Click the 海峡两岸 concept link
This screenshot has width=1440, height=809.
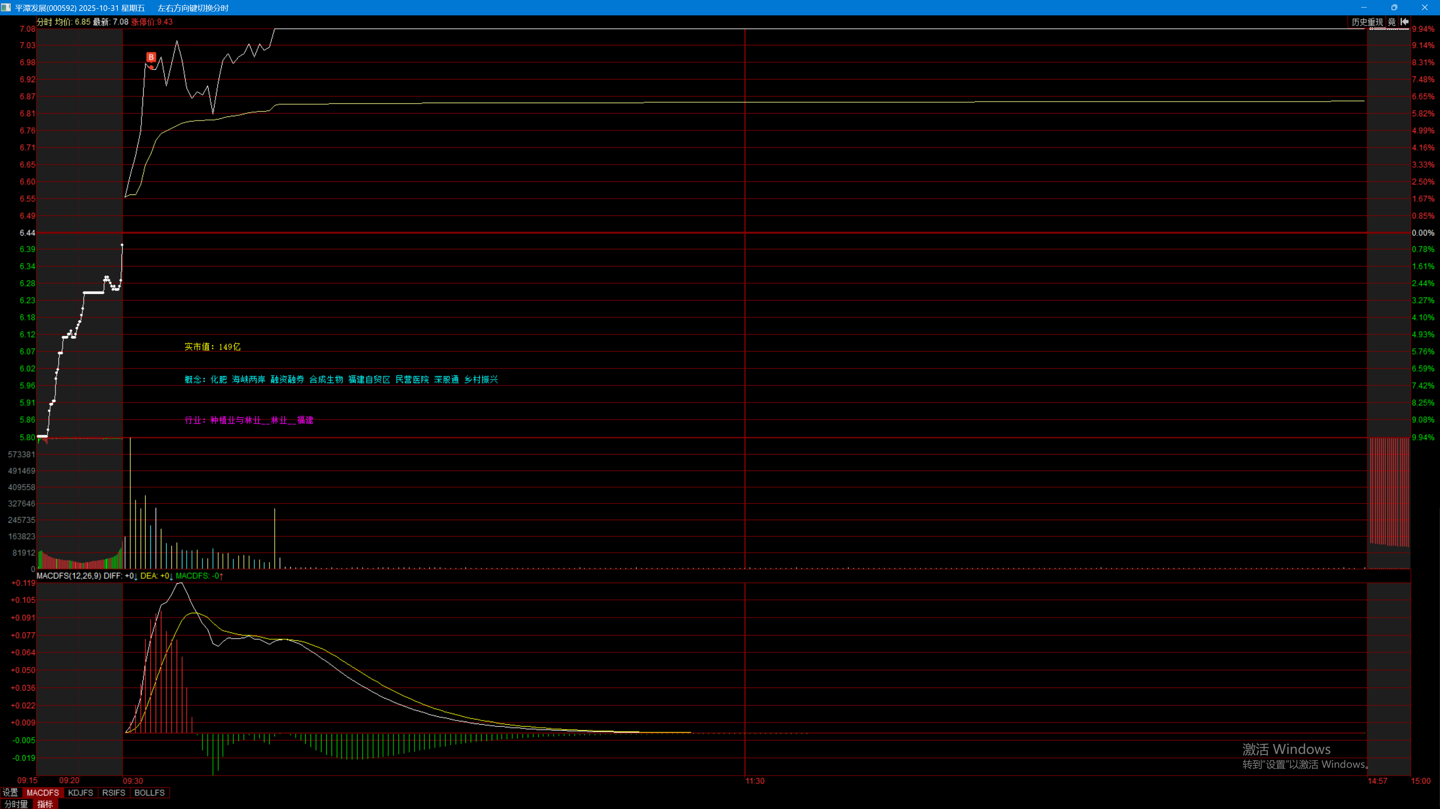pos(249,380)
